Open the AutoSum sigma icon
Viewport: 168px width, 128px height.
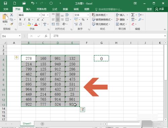click(x=133, y=15)
